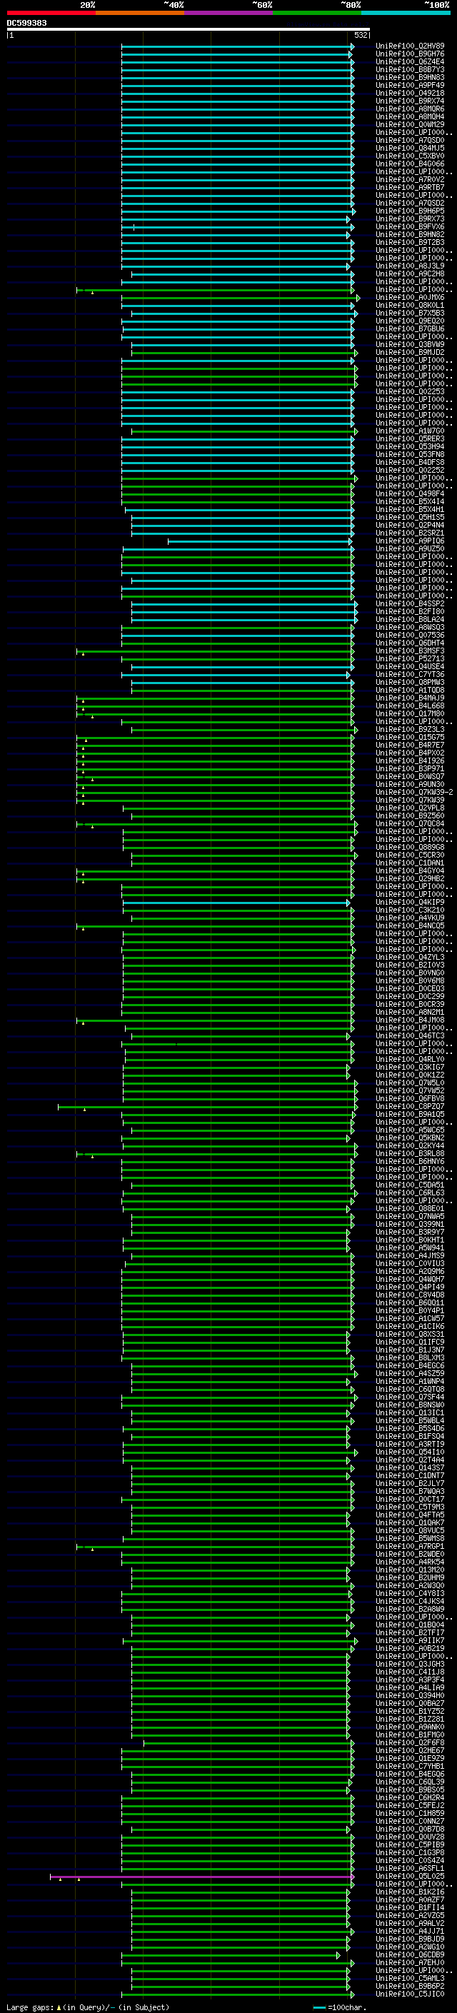
Task: Click the orange ~40% identity legend bar
Action: tap(140, 13)
